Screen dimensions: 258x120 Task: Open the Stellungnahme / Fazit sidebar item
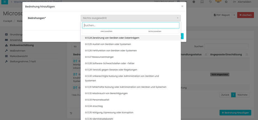(23, 61)
